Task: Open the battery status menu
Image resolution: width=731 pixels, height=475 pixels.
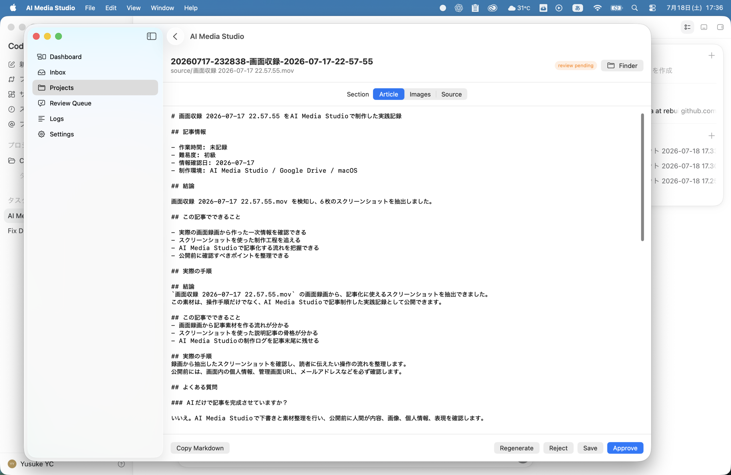Action: coord(616,8)
